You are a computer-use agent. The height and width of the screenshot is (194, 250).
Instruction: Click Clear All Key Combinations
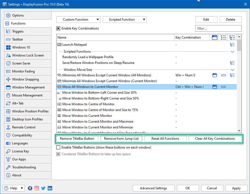coord(215,139)
